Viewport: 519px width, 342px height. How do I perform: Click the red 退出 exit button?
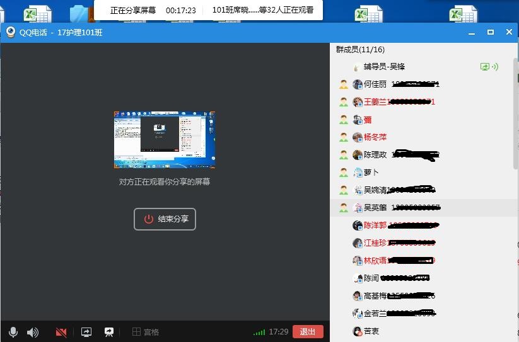pos(308,332)
